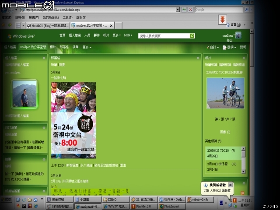Click the Windows Live search input field
Image resolution: width=280 pixels, height=210 pixels.
pos(164,36)
